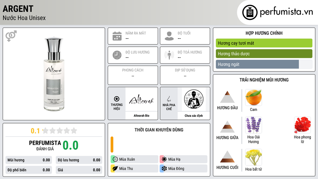The image size is (318, 179).
Task: Click the Hoa bất tử note label
Action: click(253, 169)
